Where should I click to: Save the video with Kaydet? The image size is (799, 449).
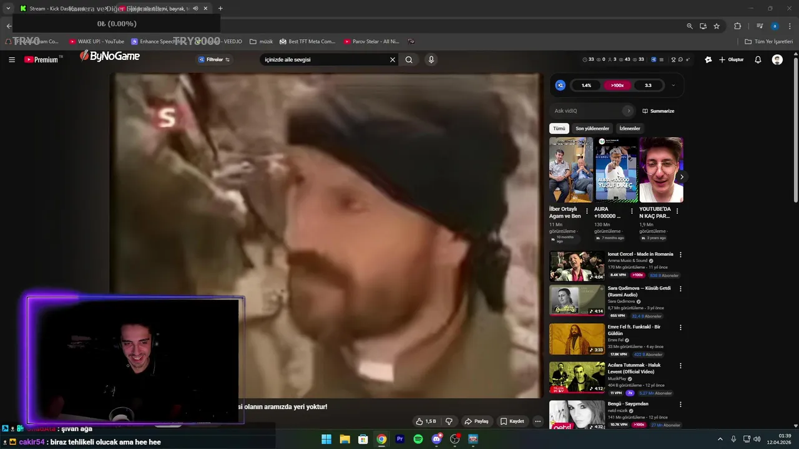pyautogui.click(x=512, y=422)
